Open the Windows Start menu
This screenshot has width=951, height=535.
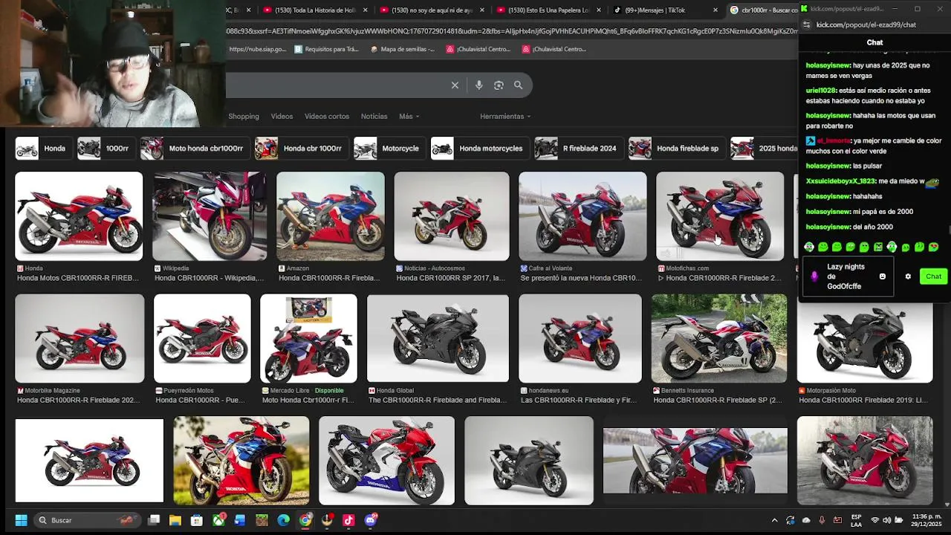(x=21, y=520)
